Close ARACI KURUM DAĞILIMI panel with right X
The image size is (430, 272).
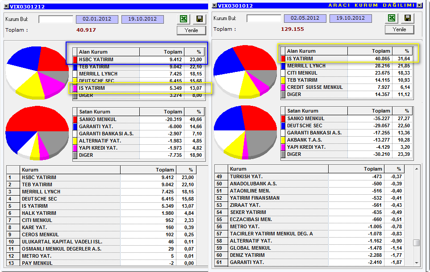[x=420, y=5]
